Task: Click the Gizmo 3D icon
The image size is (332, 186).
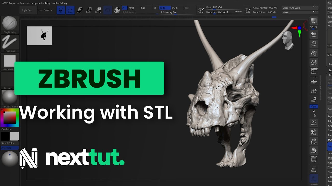Action: click(108, 10)
